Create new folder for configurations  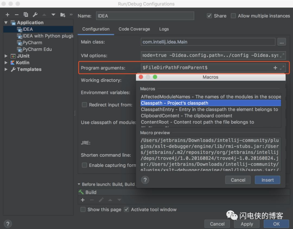pyautogui.click(x=63, y=15)
